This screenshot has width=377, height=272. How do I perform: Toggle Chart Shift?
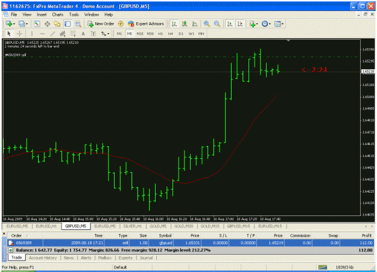click(x=240, y=23)
